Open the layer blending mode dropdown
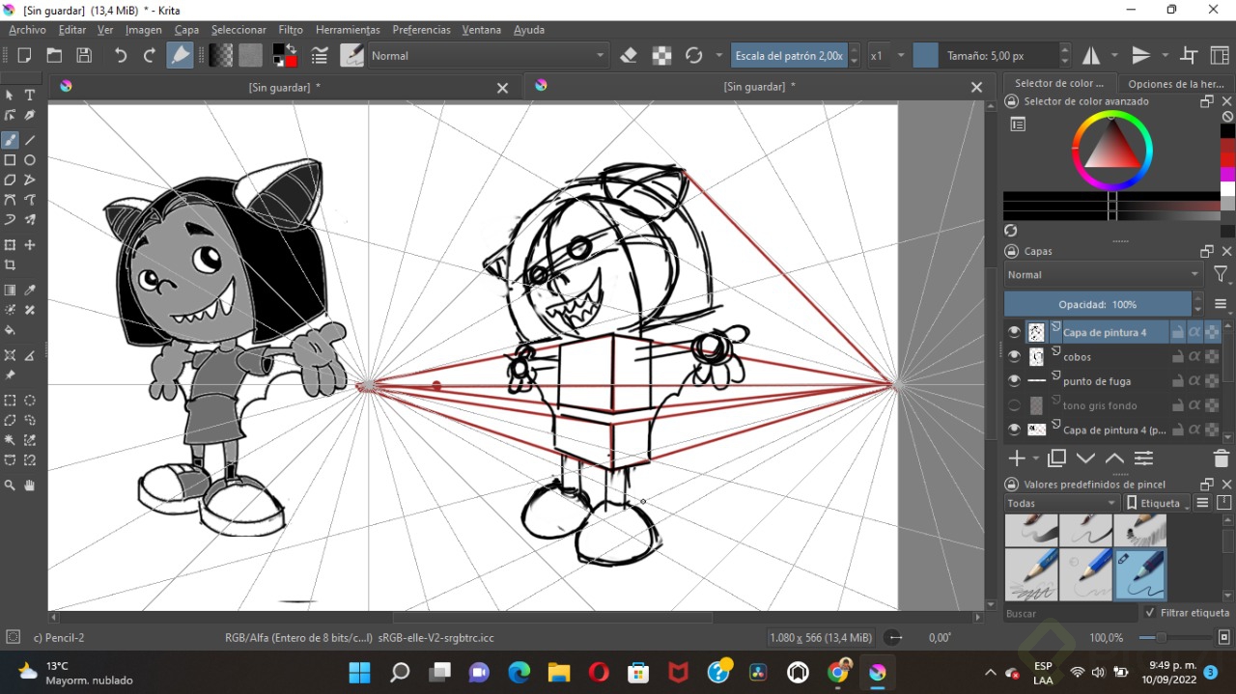This screenshot has width=1236, height=694. [x=1103, y=275]
